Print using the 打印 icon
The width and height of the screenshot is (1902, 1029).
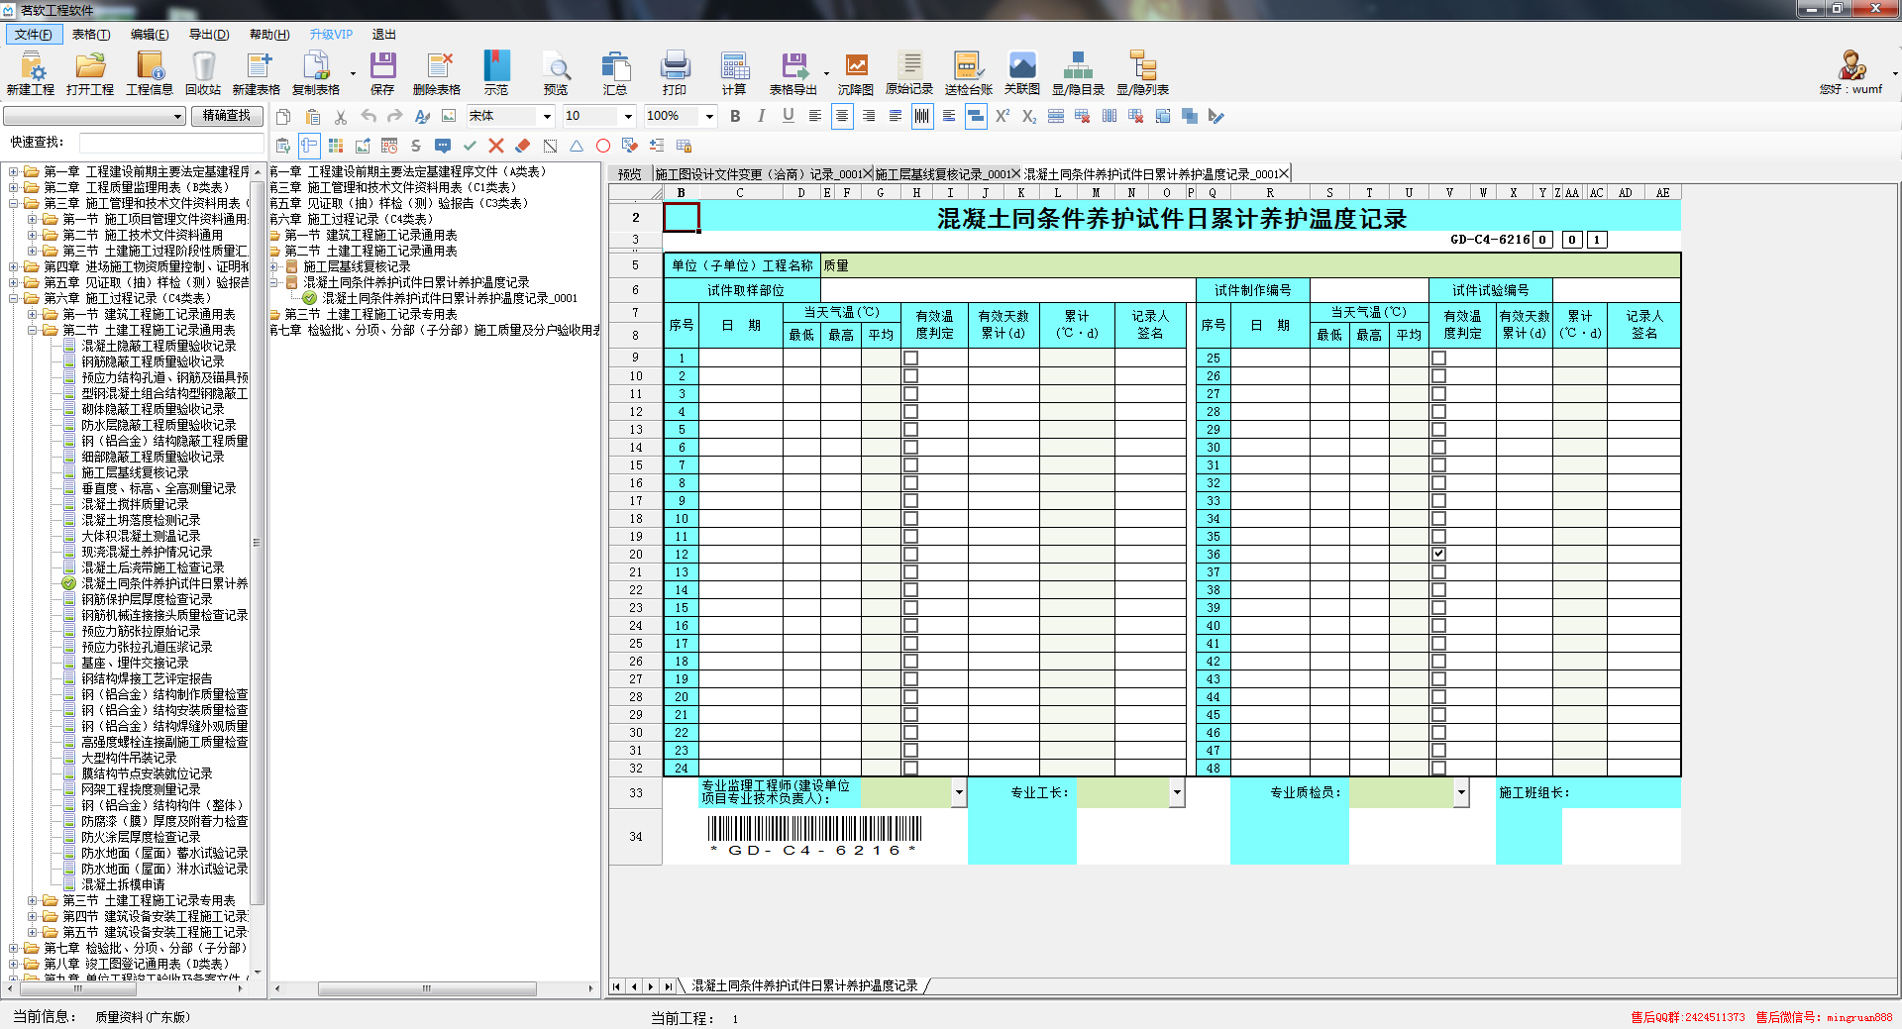[x=675, y=72]
